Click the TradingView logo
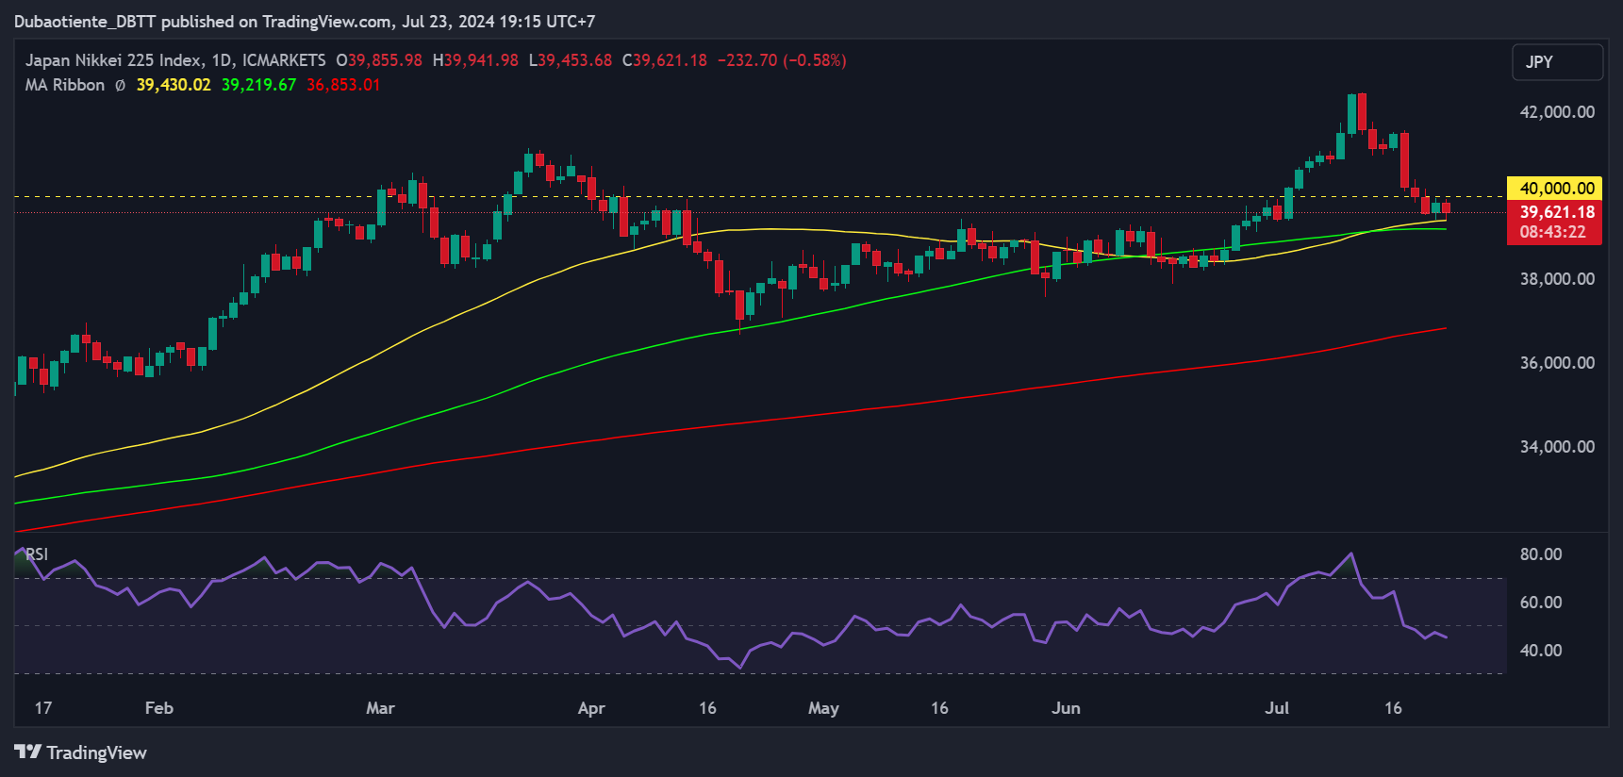 81,752
